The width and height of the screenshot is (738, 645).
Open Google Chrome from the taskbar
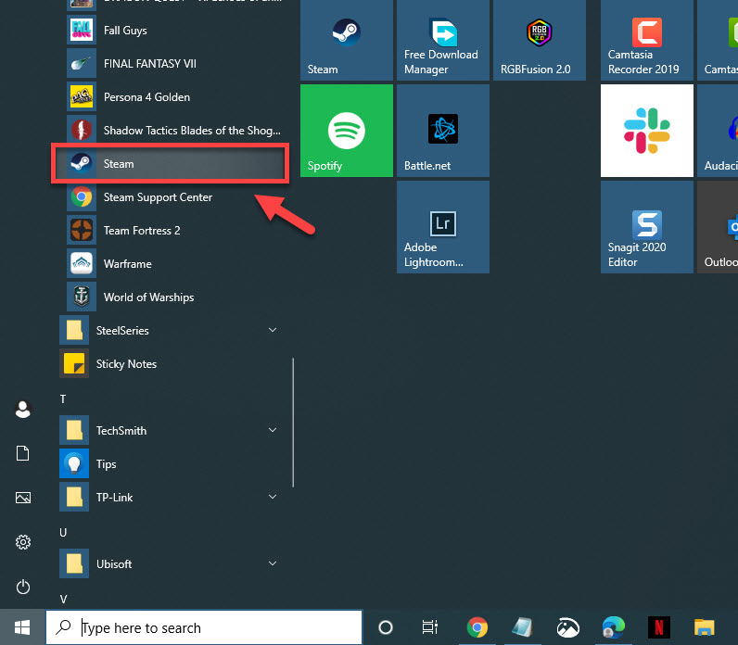click(477, 627)
